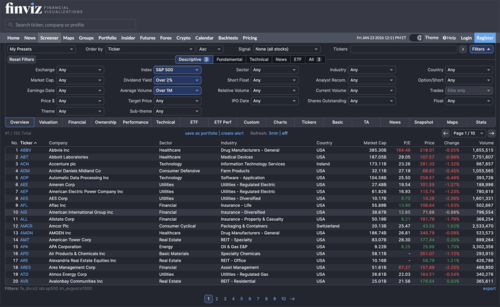Open the Float filter dropdown
Viewport: 500px width, 307px height.
click(x=469, y=100)
